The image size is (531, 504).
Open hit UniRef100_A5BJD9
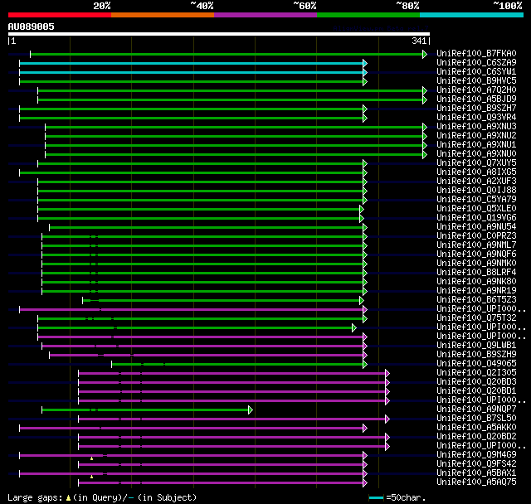point(476,99)
